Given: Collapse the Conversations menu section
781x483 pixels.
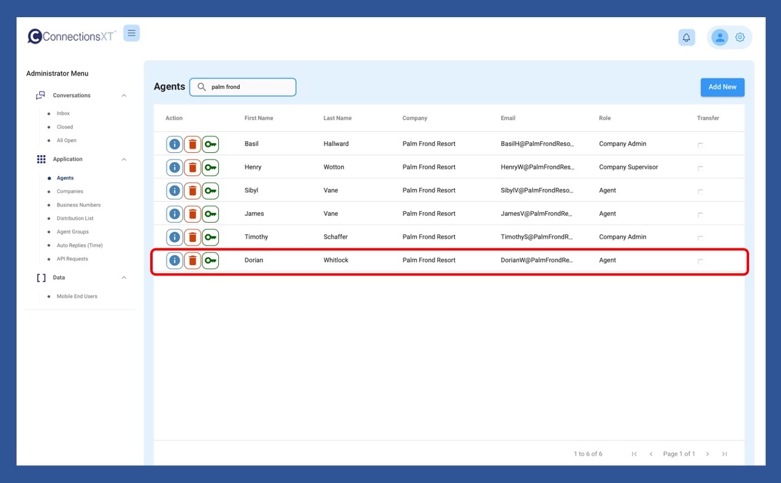Looking at the screenshot, I should (x=124, y=96).
